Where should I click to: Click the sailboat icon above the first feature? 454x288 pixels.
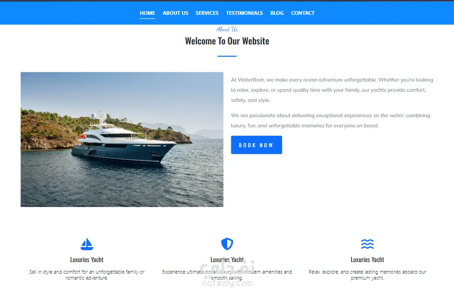pos(87,244)
